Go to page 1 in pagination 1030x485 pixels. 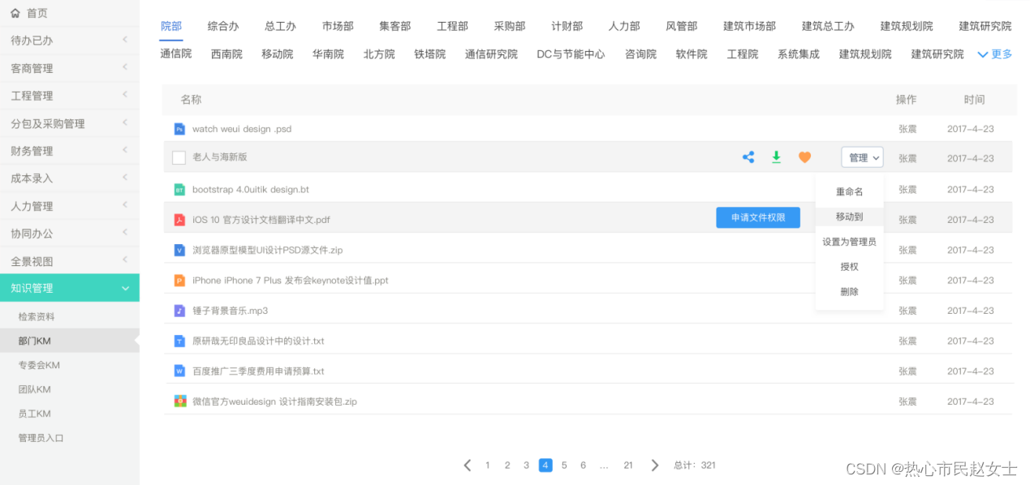click(x=487, y=465)
